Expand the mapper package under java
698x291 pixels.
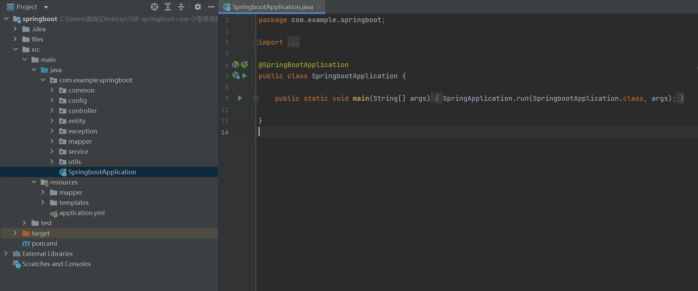[52, 141]
